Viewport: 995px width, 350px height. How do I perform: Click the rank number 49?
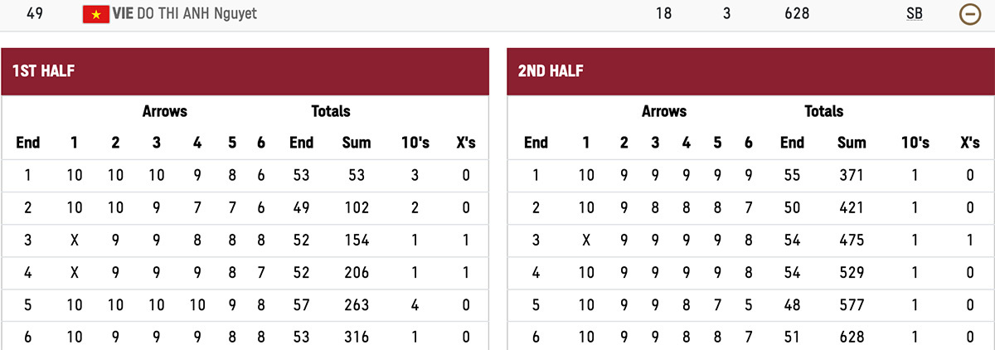(35, 14)
